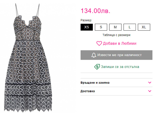
Task: Select size XS
Action: click(x=87, y=27)
